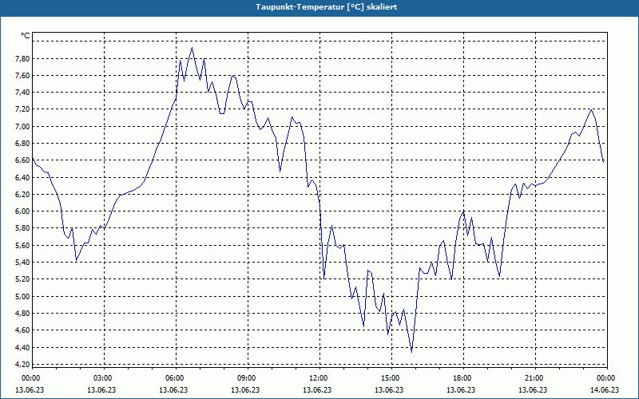
Task: Pick the 18:00 time label
Action: click(462, 378)
